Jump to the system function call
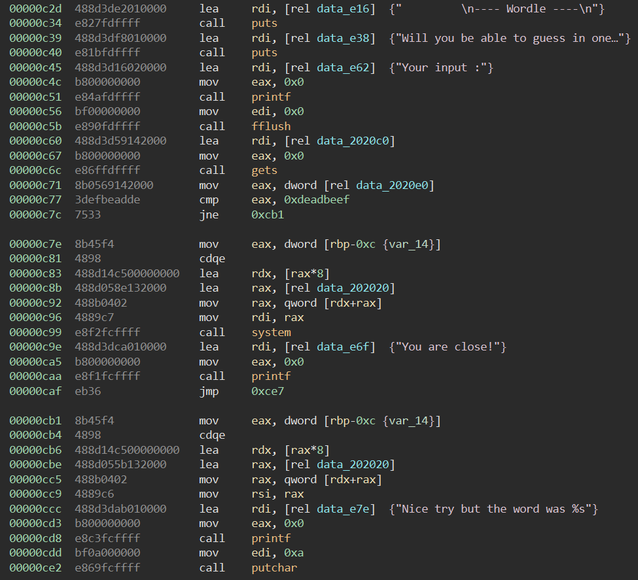 (271, 332)
